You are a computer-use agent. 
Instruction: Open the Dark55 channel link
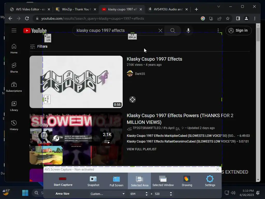pyautogui.click(x=140, y=74)
